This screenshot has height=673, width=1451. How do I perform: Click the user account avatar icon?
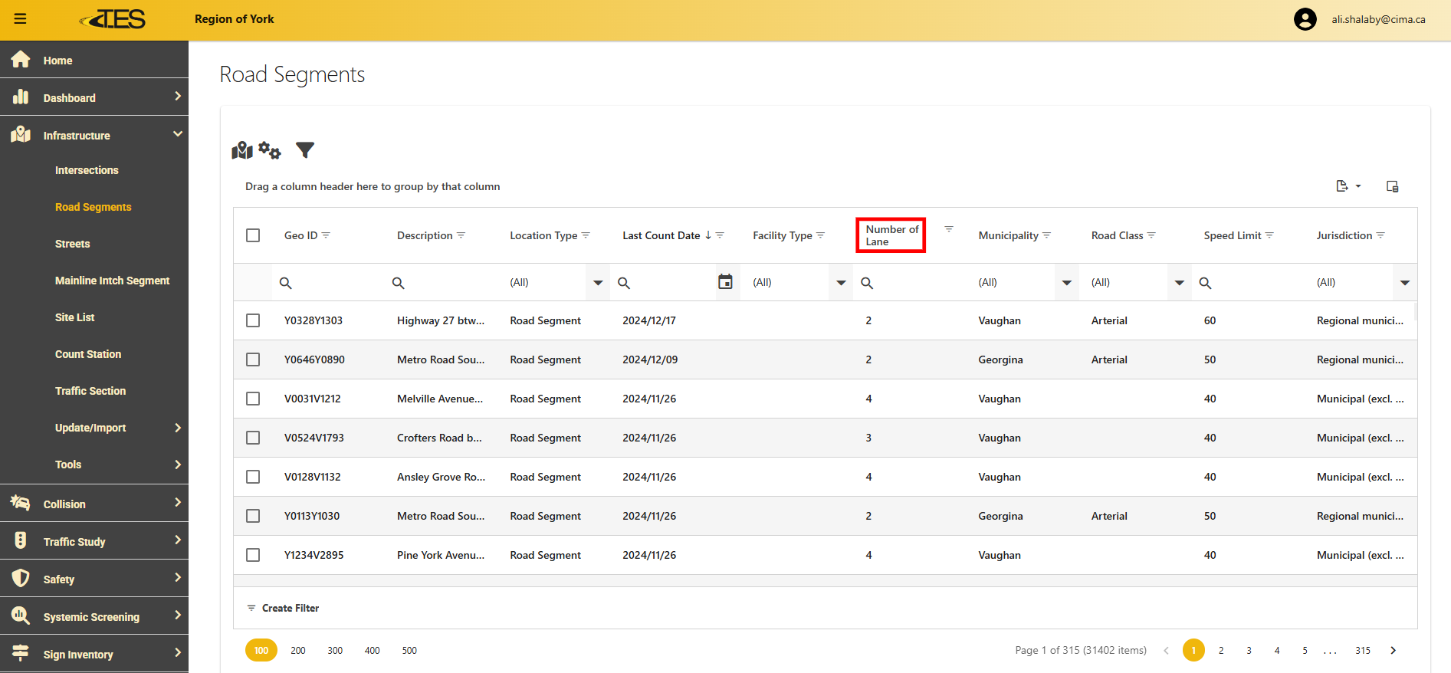[1305, 19]
